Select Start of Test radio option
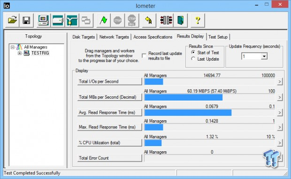This screenshot has width=291, height=179. click(193, 53)
